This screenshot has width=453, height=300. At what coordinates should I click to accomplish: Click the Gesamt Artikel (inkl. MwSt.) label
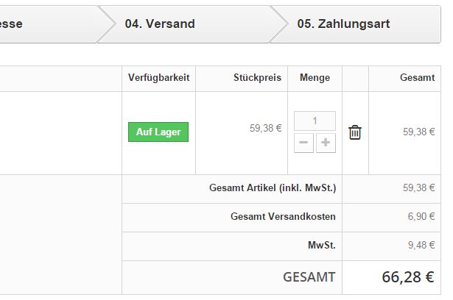273,188
